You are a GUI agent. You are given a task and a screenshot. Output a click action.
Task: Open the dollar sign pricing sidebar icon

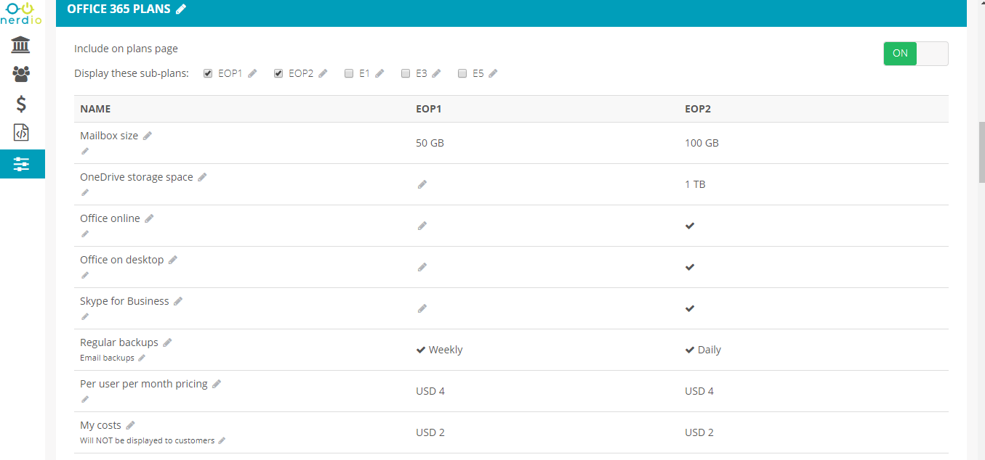coord(21,104)
